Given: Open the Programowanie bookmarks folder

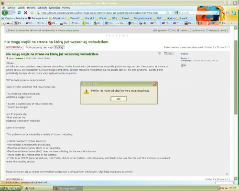Looking at the screenshot, I should pyautogui.click(x=141, y=18).
